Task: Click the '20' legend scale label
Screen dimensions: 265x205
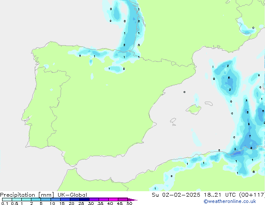Action: click(71, 203)
